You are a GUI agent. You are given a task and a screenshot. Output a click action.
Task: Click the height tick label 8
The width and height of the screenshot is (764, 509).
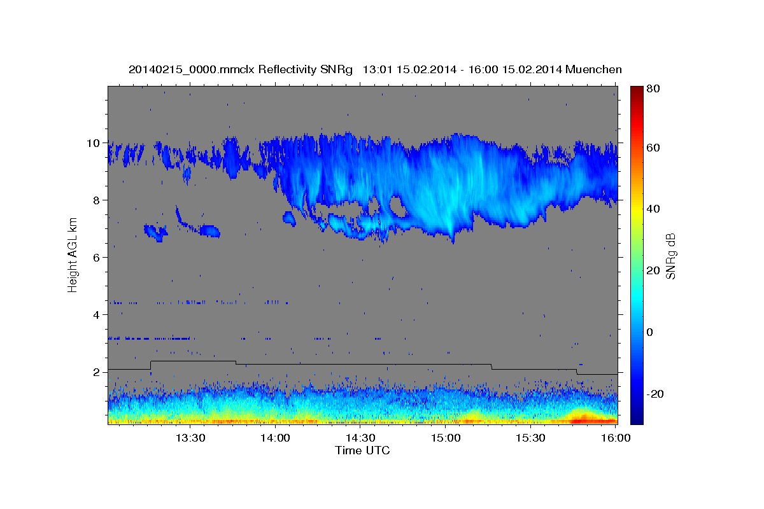pos(96,200)
